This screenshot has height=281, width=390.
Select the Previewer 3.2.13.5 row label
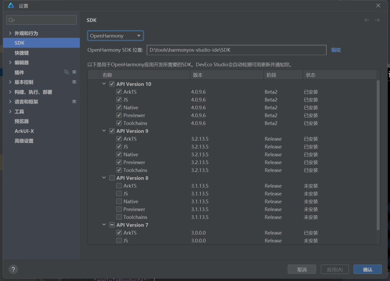tap(134, 162)
